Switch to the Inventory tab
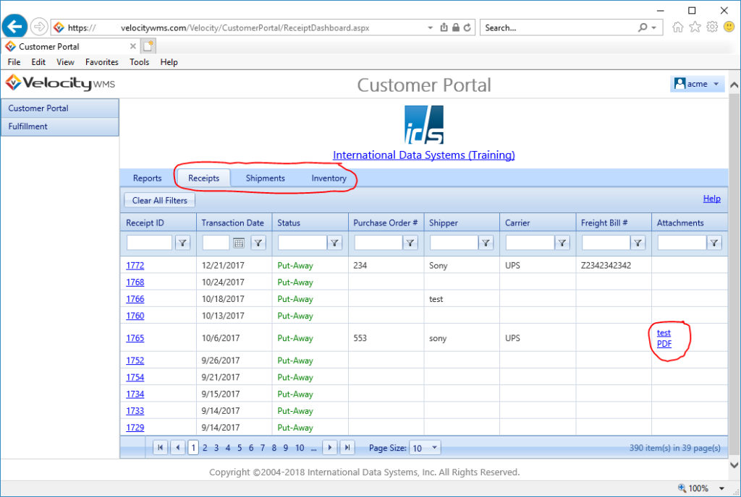The height and width of the screenshot is (497, 741). 329,178
